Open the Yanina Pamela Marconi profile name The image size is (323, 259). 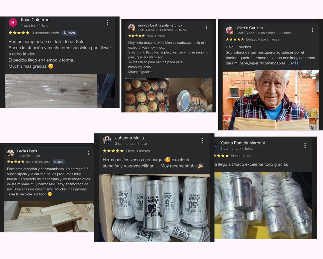(x=243, y=143)
